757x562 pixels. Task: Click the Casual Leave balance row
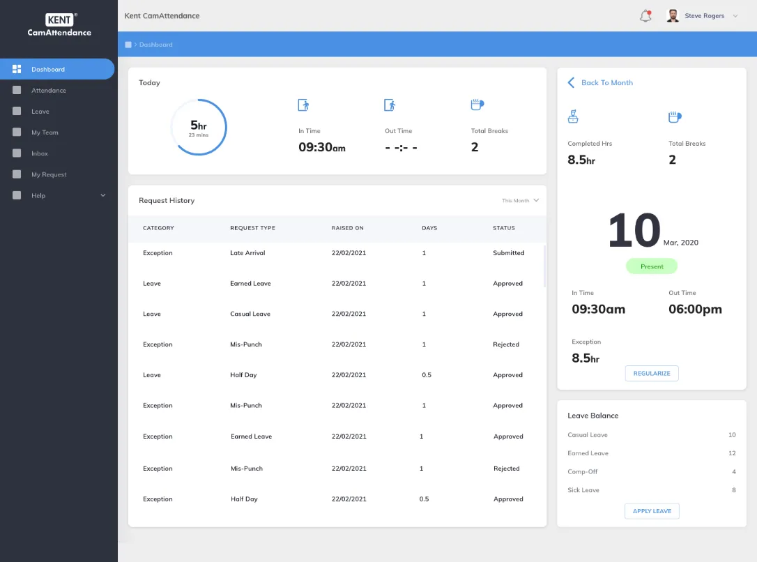(x=651, y=435)
